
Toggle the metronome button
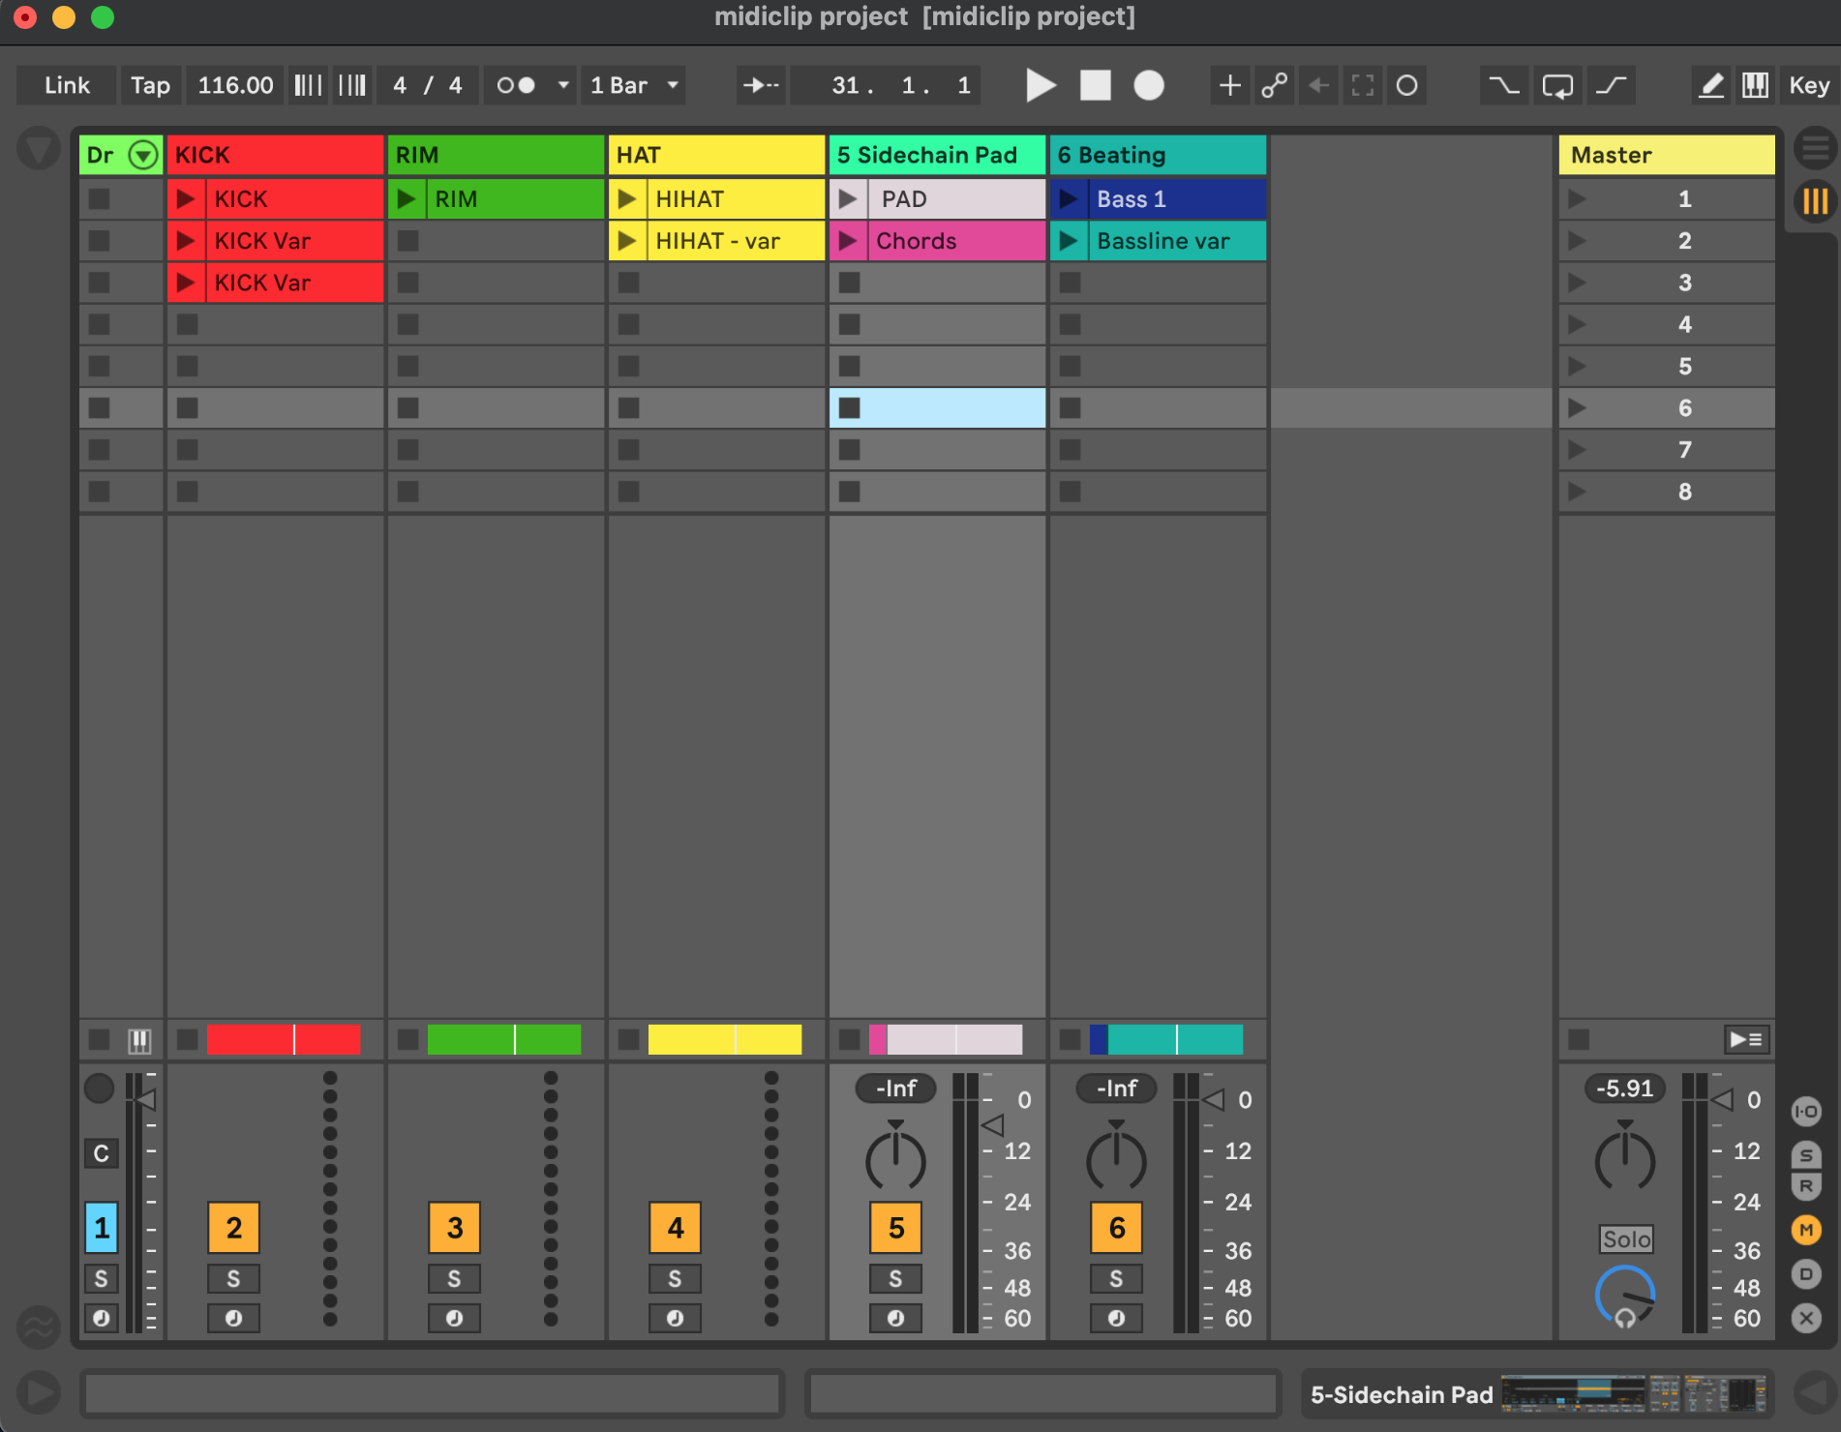[516, 86]
